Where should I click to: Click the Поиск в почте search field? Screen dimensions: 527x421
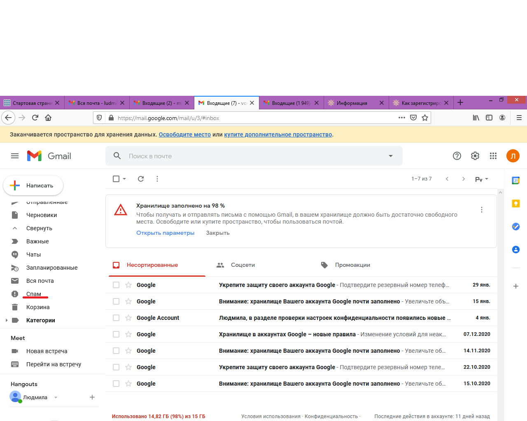click(254, 156)
